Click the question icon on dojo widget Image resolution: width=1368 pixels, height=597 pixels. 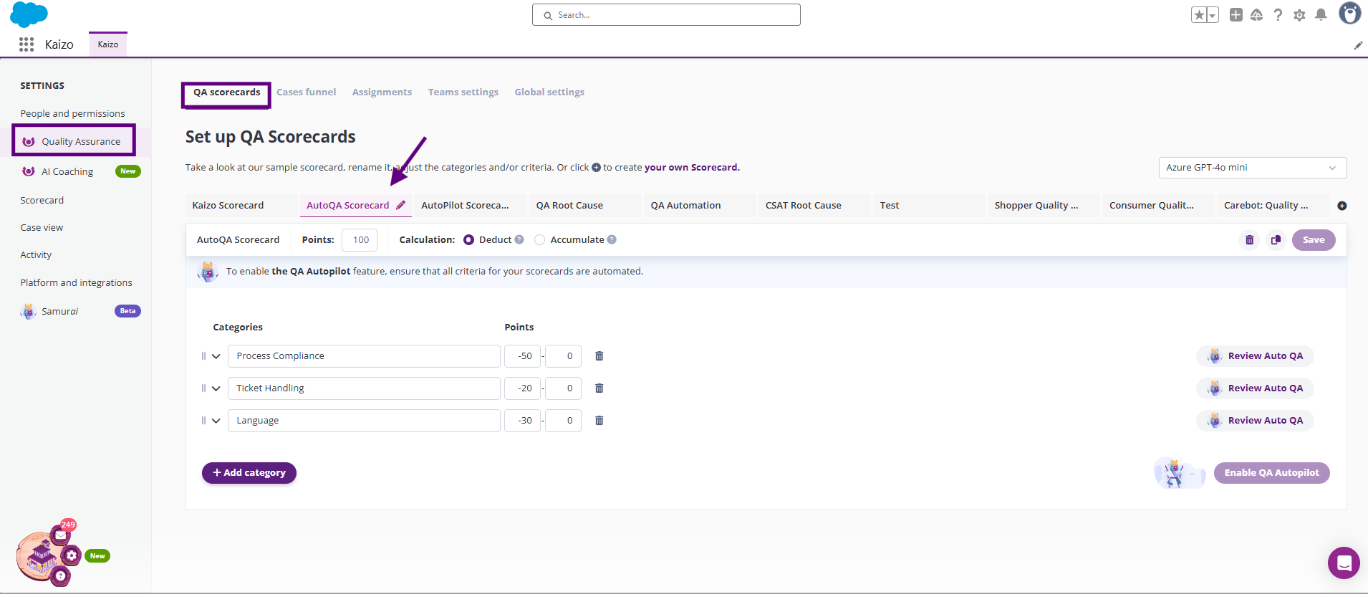coord(60,576)
